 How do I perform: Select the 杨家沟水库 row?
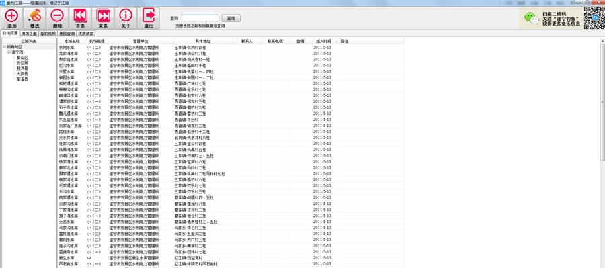(x=231, y=180)
